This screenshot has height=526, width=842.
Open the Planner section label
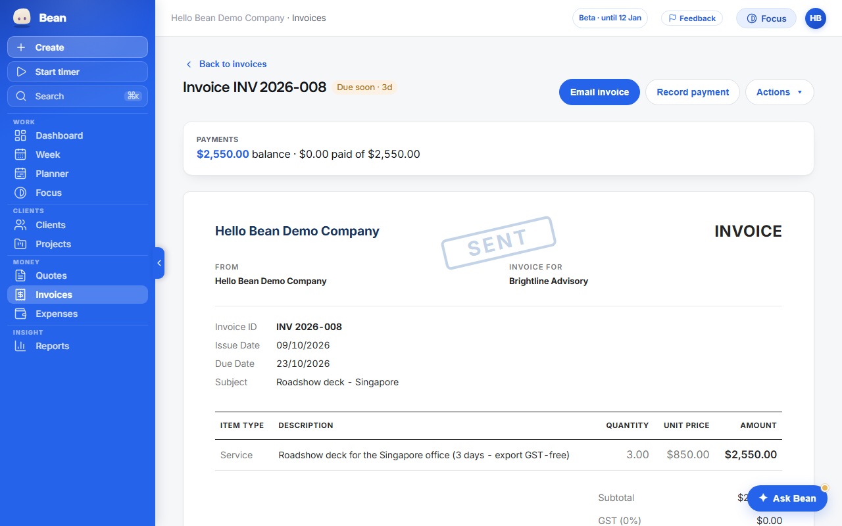(52, 174)
